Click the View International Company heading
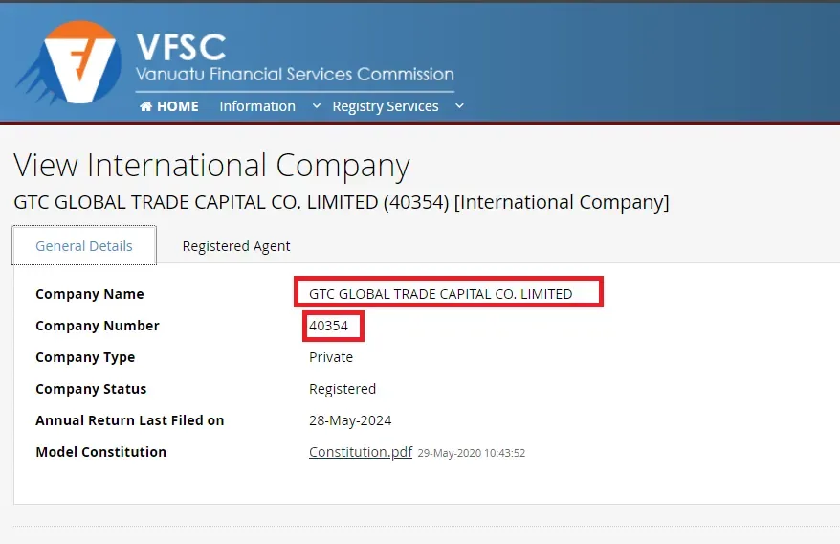 211,166
